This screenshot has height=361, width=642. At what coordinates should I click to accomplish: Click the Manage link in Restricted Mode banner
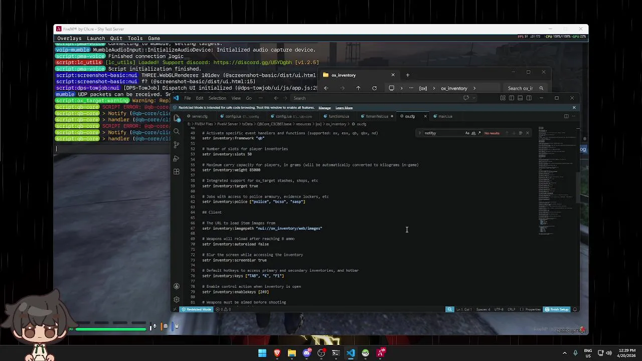pos(325,108)
